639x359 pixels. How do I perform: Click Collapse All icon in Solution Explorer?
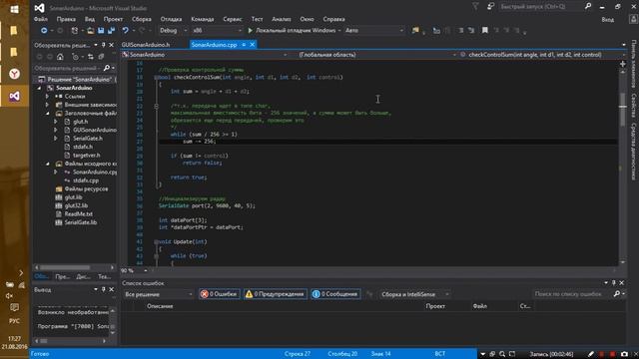101,57
